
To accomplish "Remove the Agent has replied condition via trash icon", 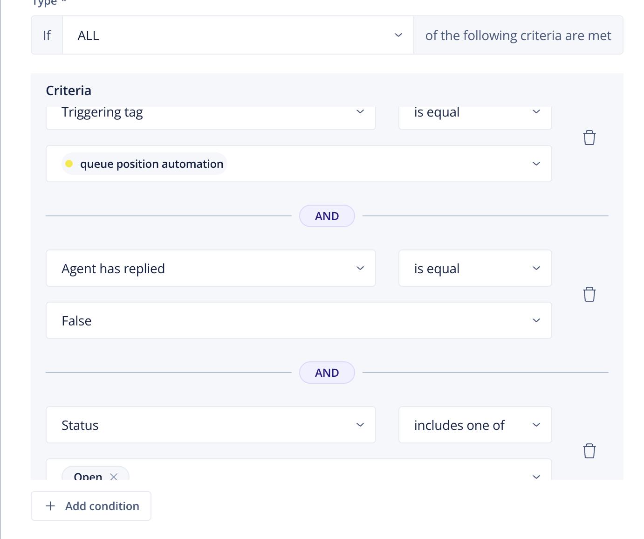I will tap(589, 294).
